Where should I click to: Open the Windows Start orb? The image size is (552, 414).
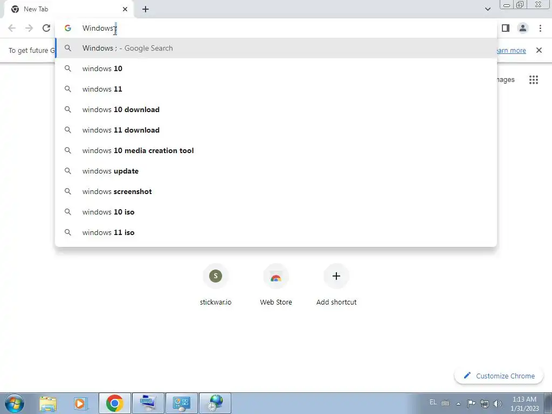click(x=15, y=403)
